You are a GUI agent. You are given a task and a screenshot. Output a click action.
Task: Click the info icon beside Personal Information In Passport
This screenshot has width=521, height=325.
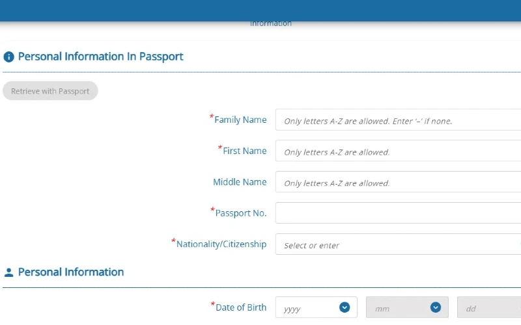(x=9, y=57)
